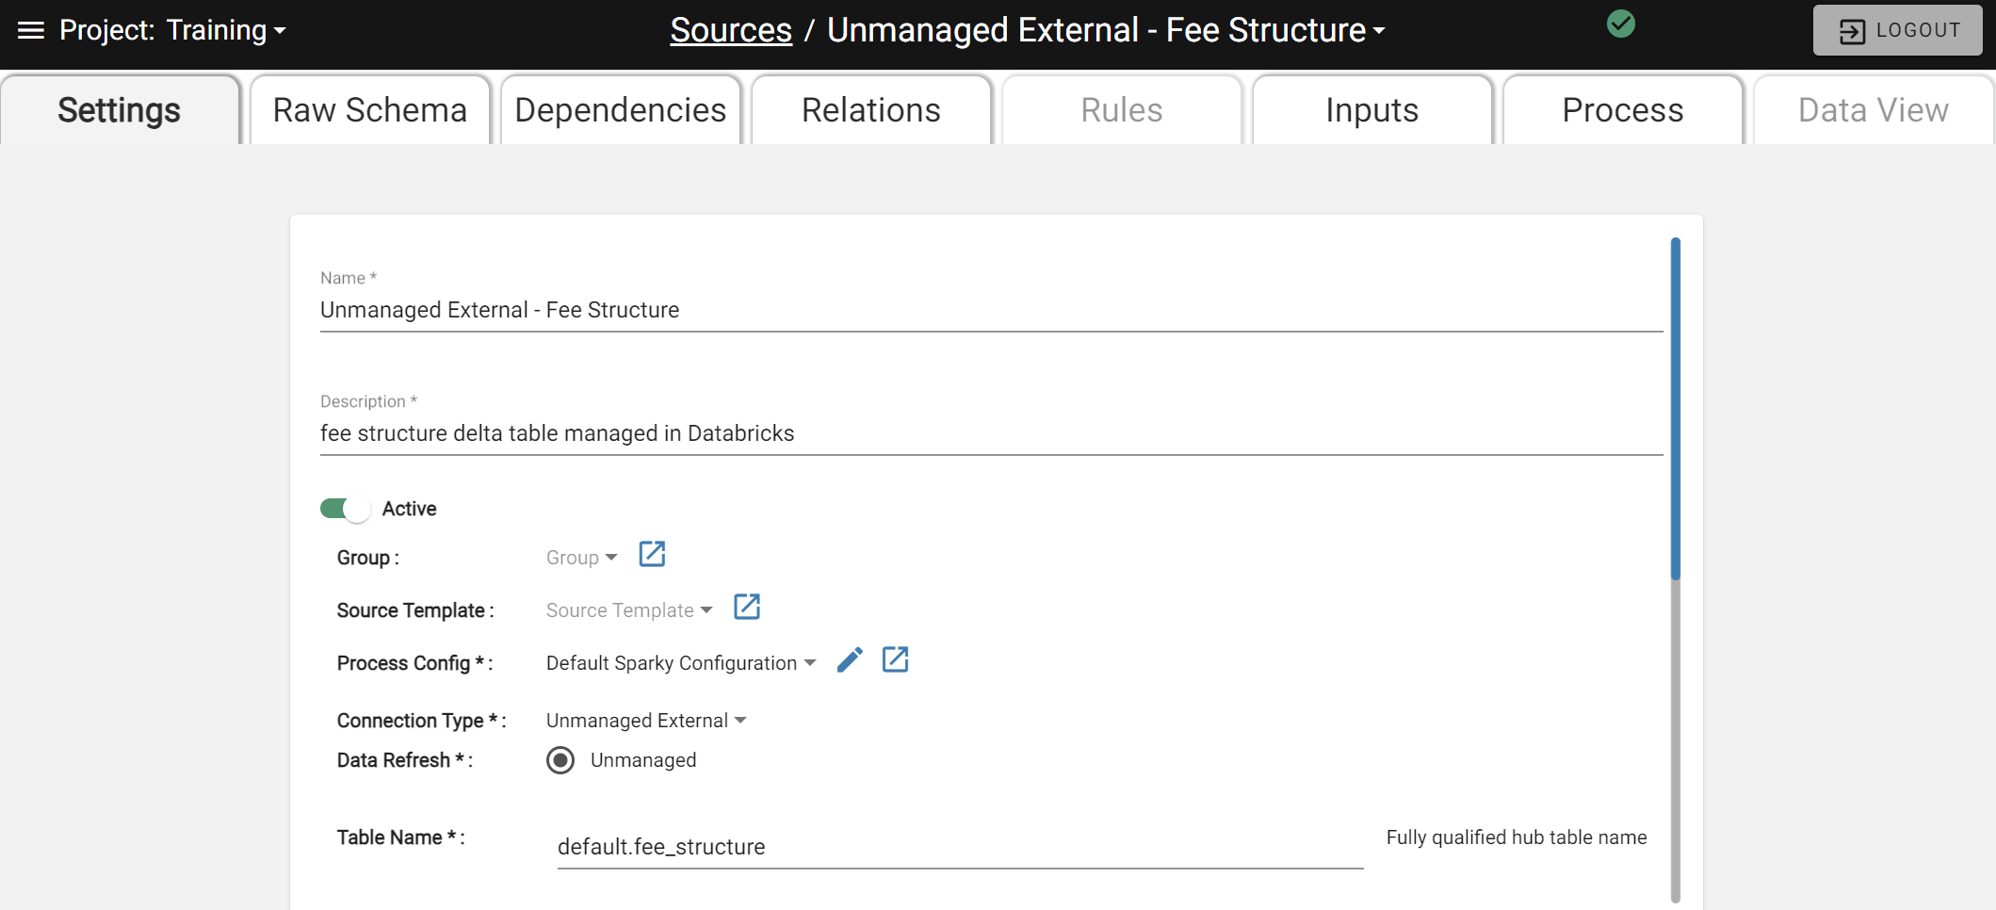Image resolution: width=1996 pixels, height=910 pixels.
Task: Open Process Config external link icon
Action: (895, 659)
